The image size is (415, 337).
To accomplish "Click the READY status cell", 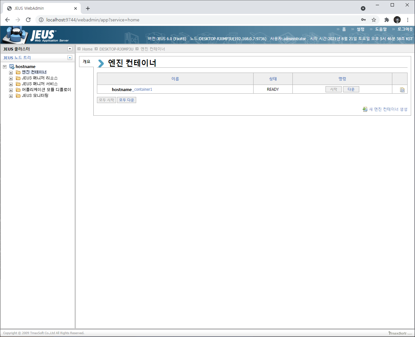I will click(x=273, y=89).
